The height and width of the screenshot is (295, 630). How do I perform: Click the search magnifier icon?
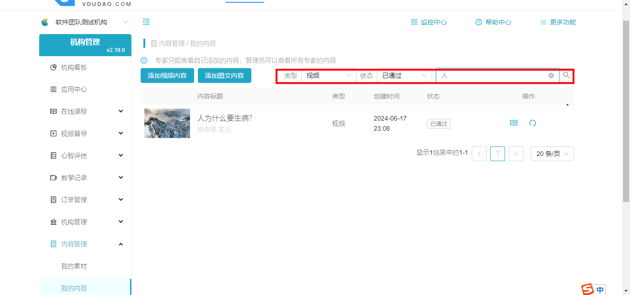pos(566,75)
